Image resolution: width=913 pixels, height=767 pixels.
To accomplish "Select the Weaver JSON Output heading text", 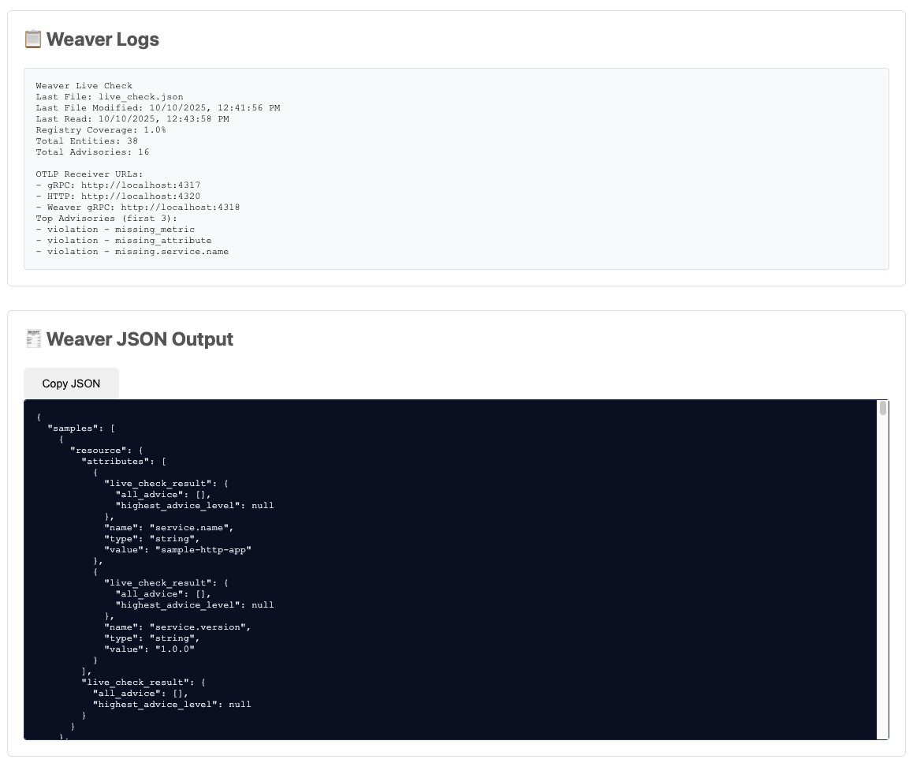I will coord(140,339).
